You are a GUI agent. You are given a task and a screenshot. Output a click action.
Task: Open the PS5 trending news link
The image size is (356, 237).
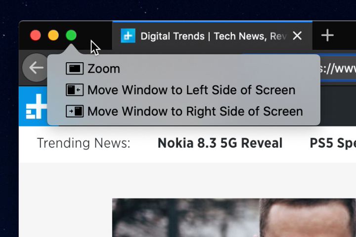click(333, 143)
